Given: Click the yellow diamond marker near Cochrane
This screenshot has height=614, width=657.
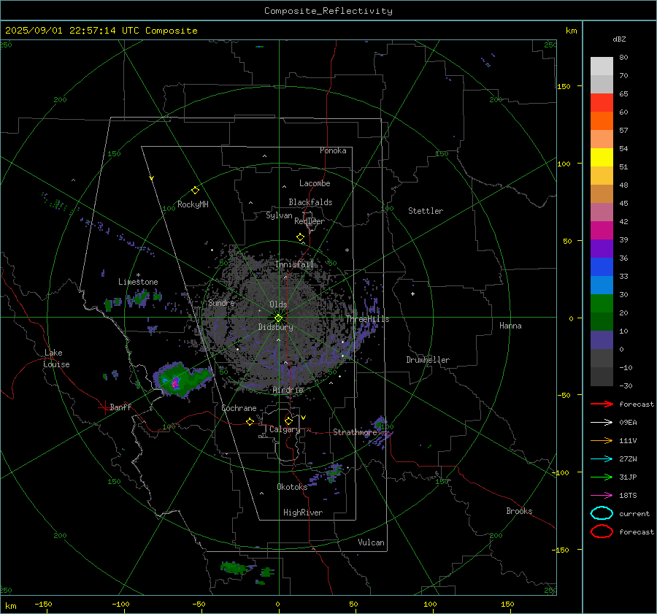Looking at the screenshot, I should pyautogui.click(x=250, y=421).
